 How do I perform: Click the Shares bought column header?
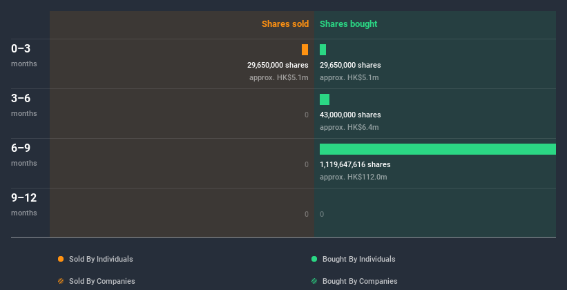pyautogui.click(x=349, y=24)
